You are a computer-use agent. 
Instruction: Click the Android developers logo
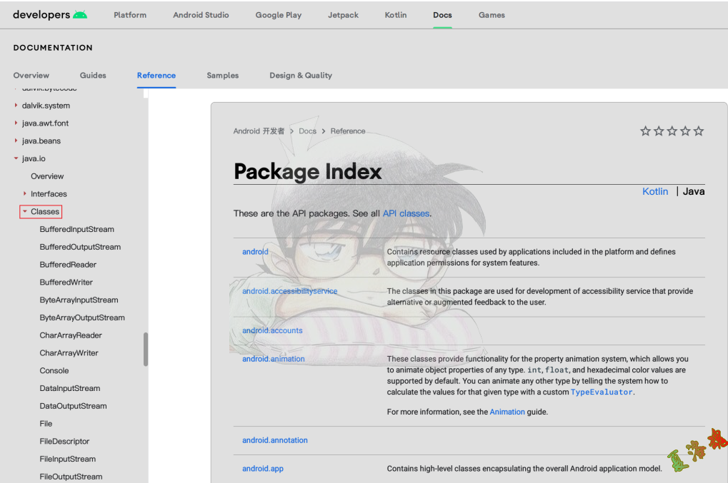tap(49, 15)
